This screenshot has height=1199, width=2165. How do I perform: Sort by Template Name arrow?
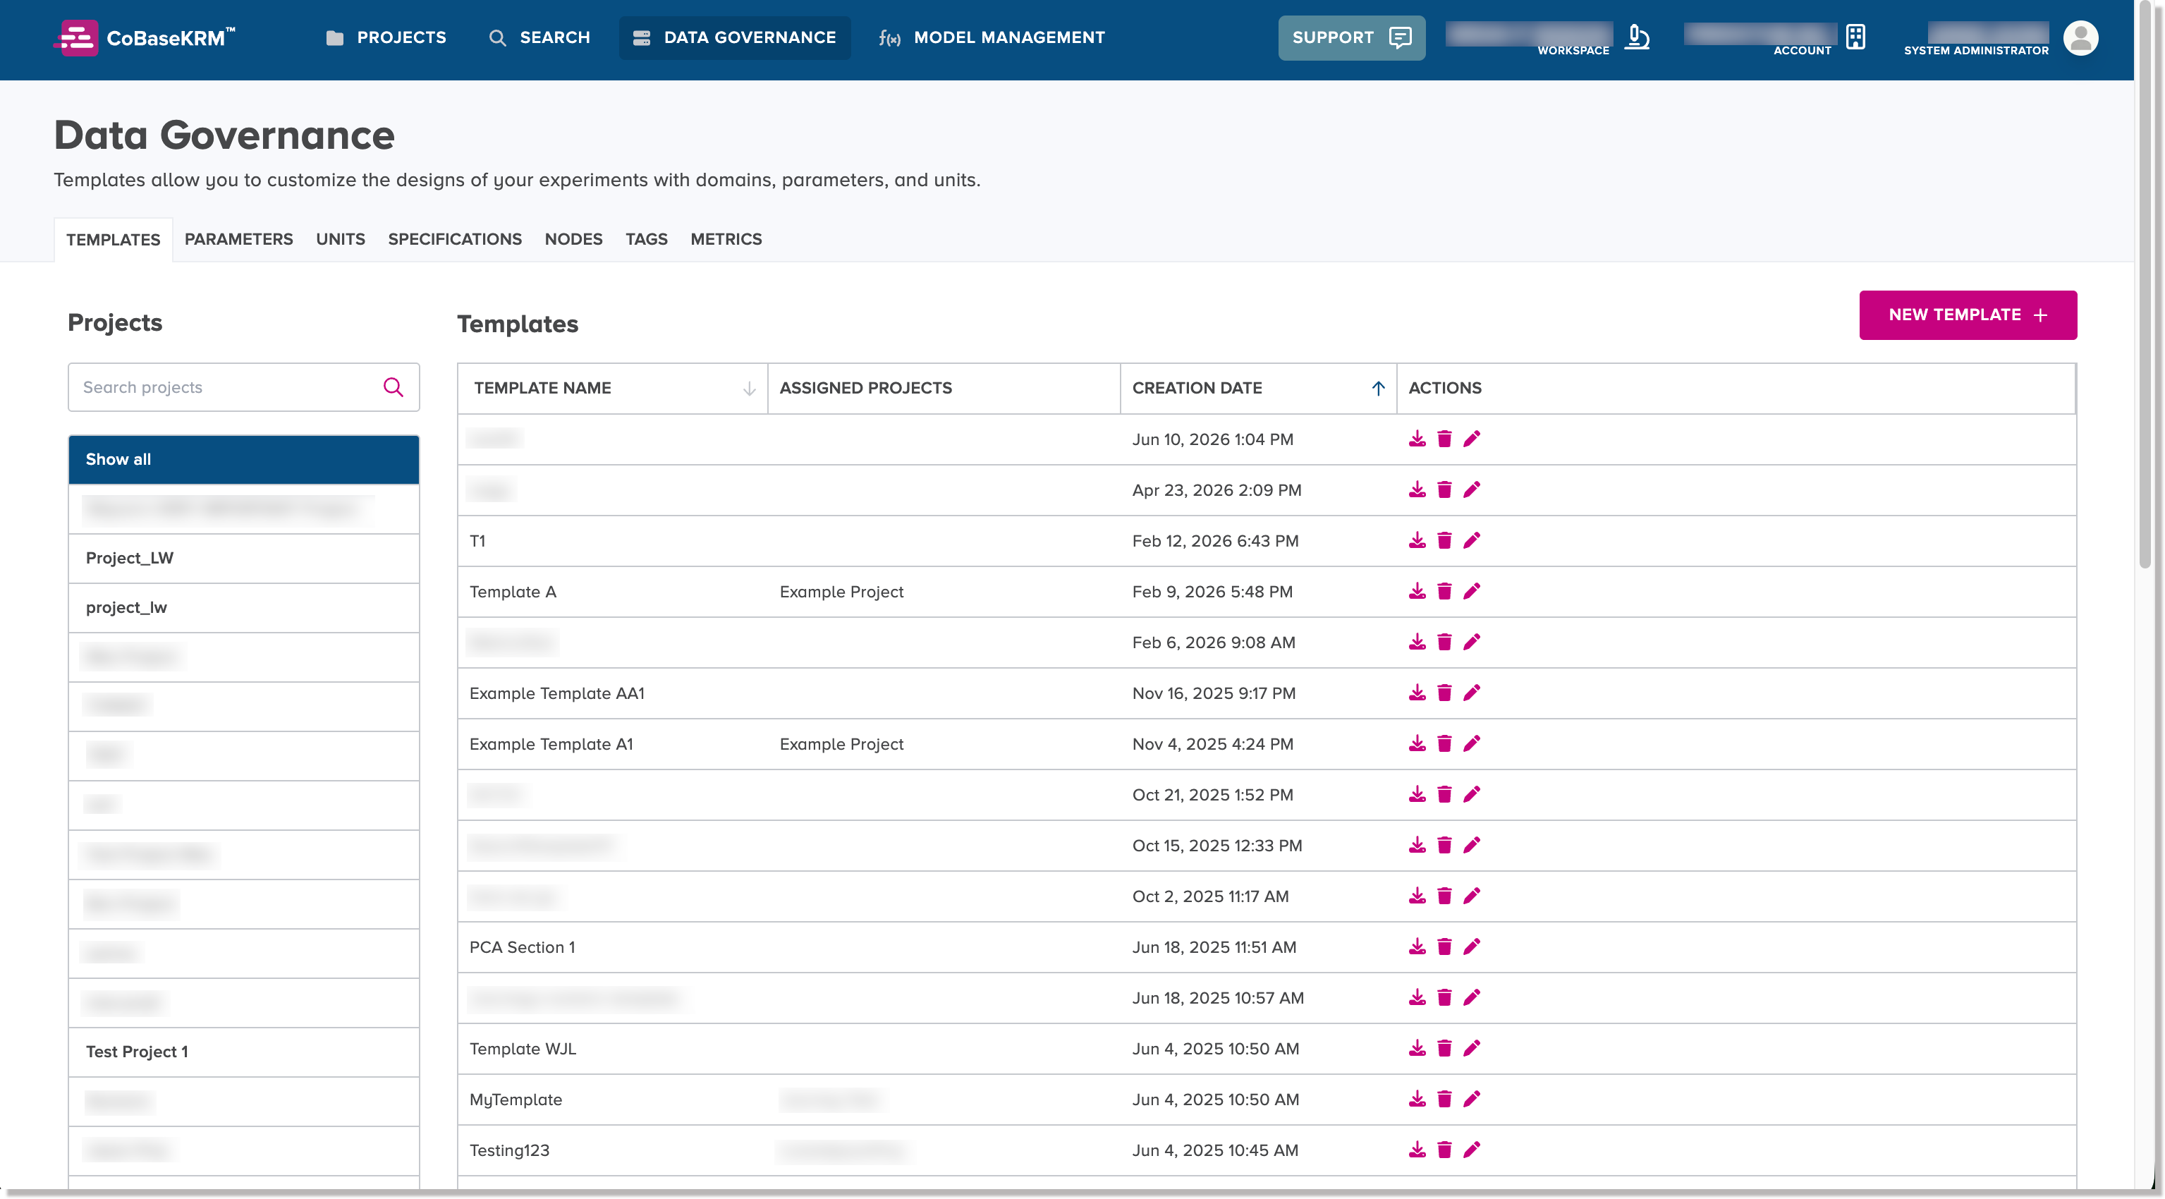(x=749, y=389)
